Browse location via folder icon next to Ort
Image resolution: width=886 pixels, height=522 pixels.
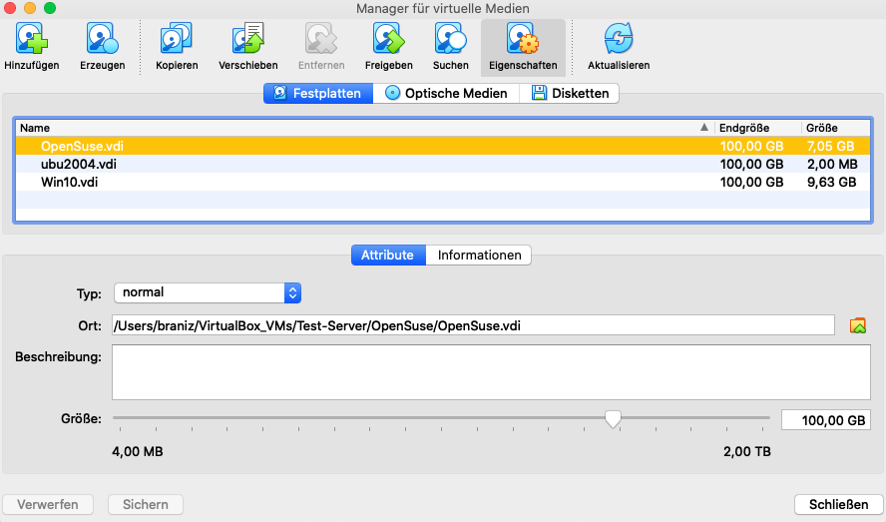click(x=857, y=325)
